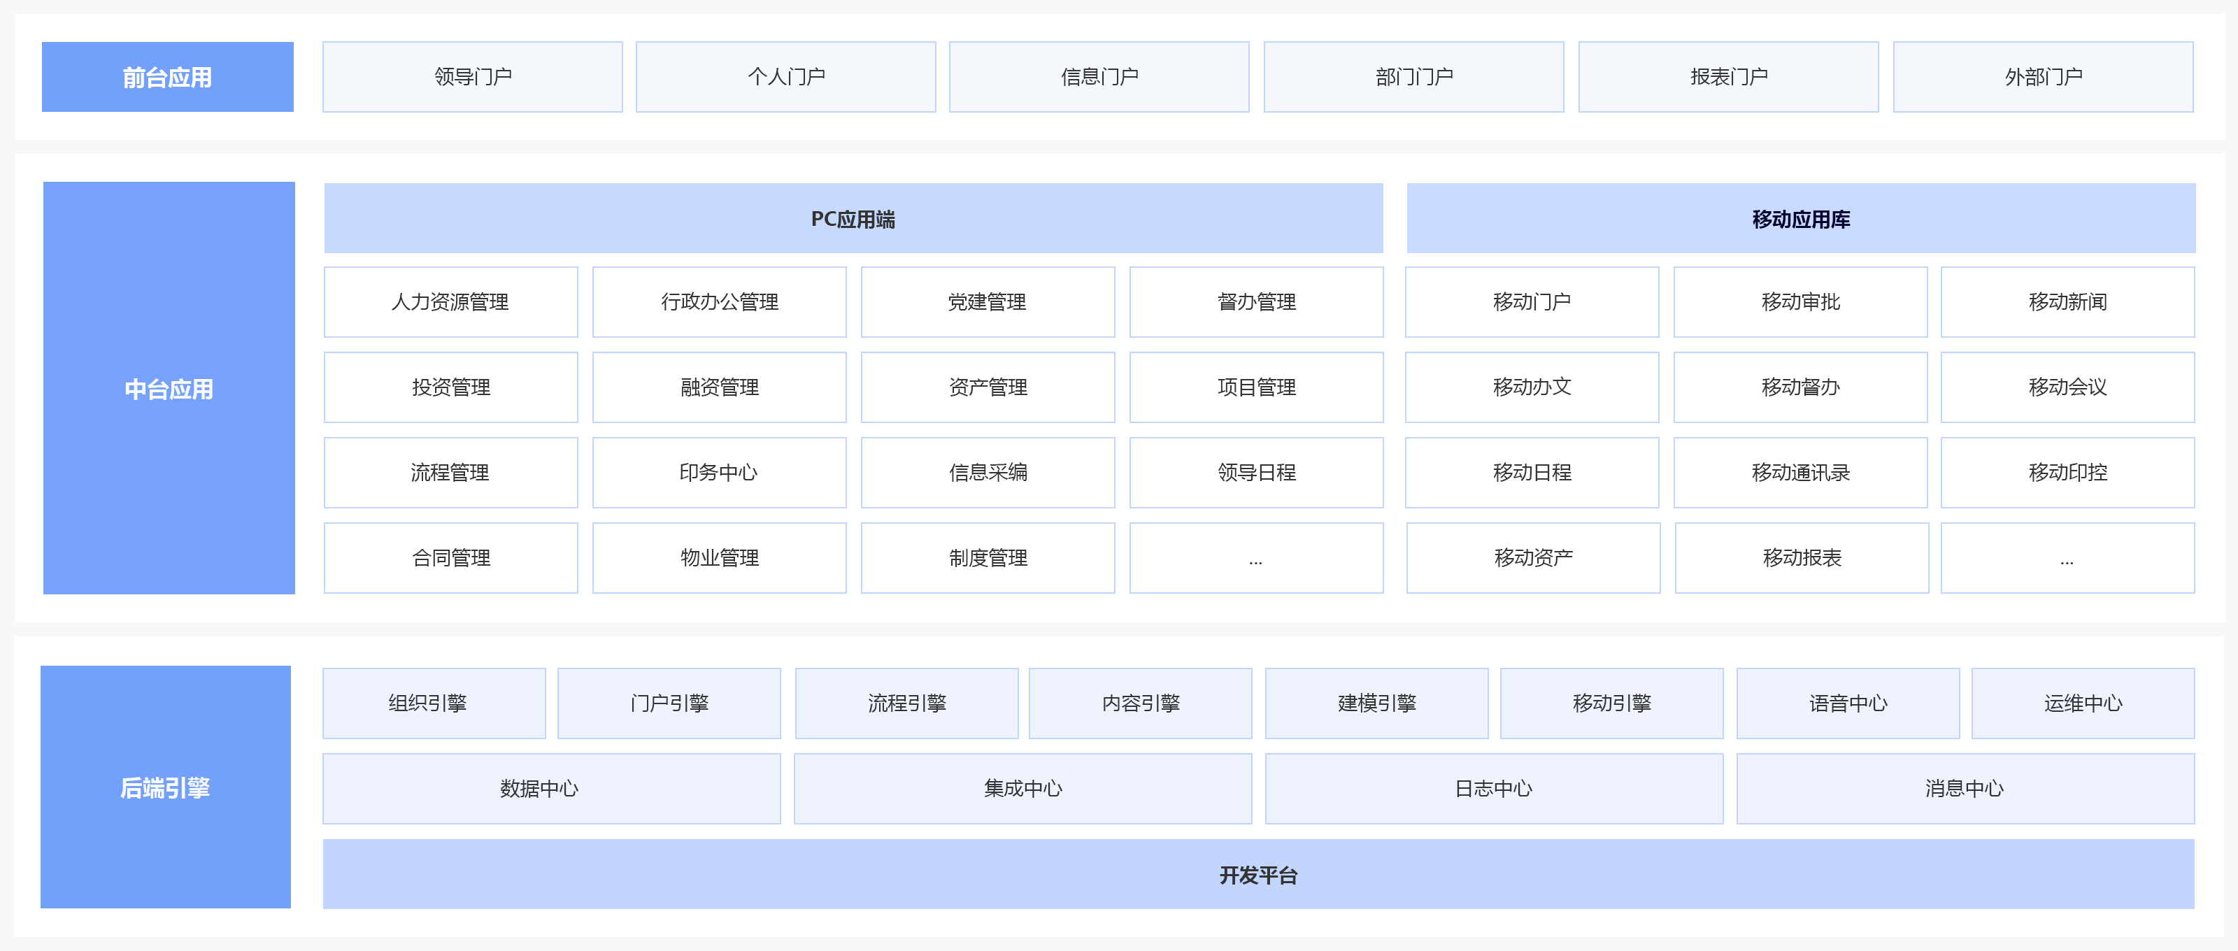
Task: Select the 印务中心 module
Action: (718, 471)
